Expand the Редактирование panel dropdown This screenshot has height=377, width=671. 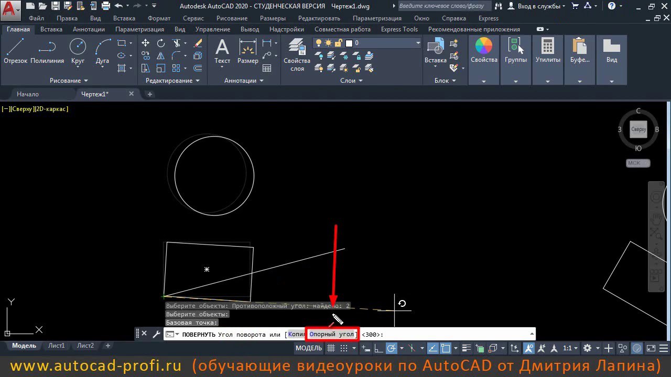tap(198, 81)
